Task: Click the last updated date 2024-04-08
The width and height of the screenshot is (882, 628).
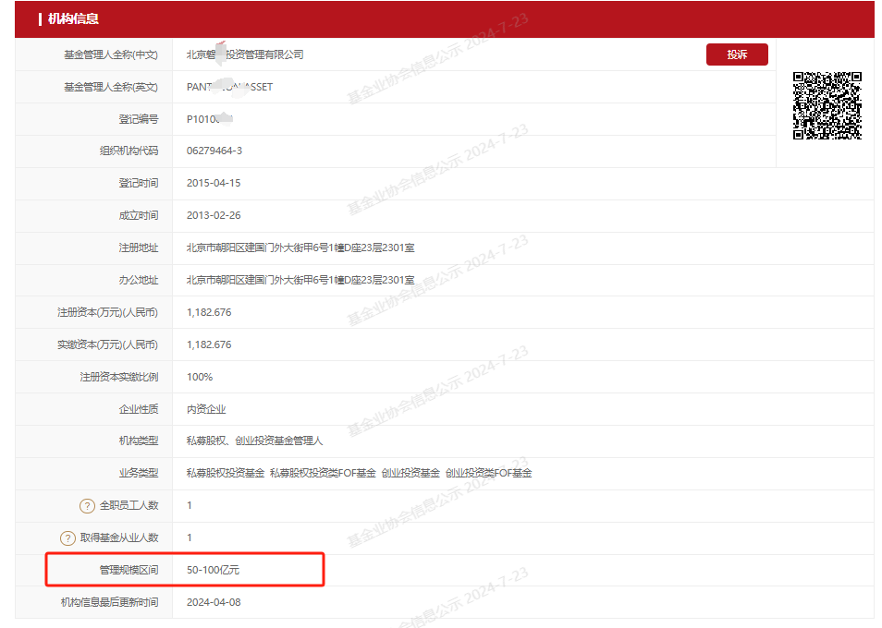Action: (214, 602)
